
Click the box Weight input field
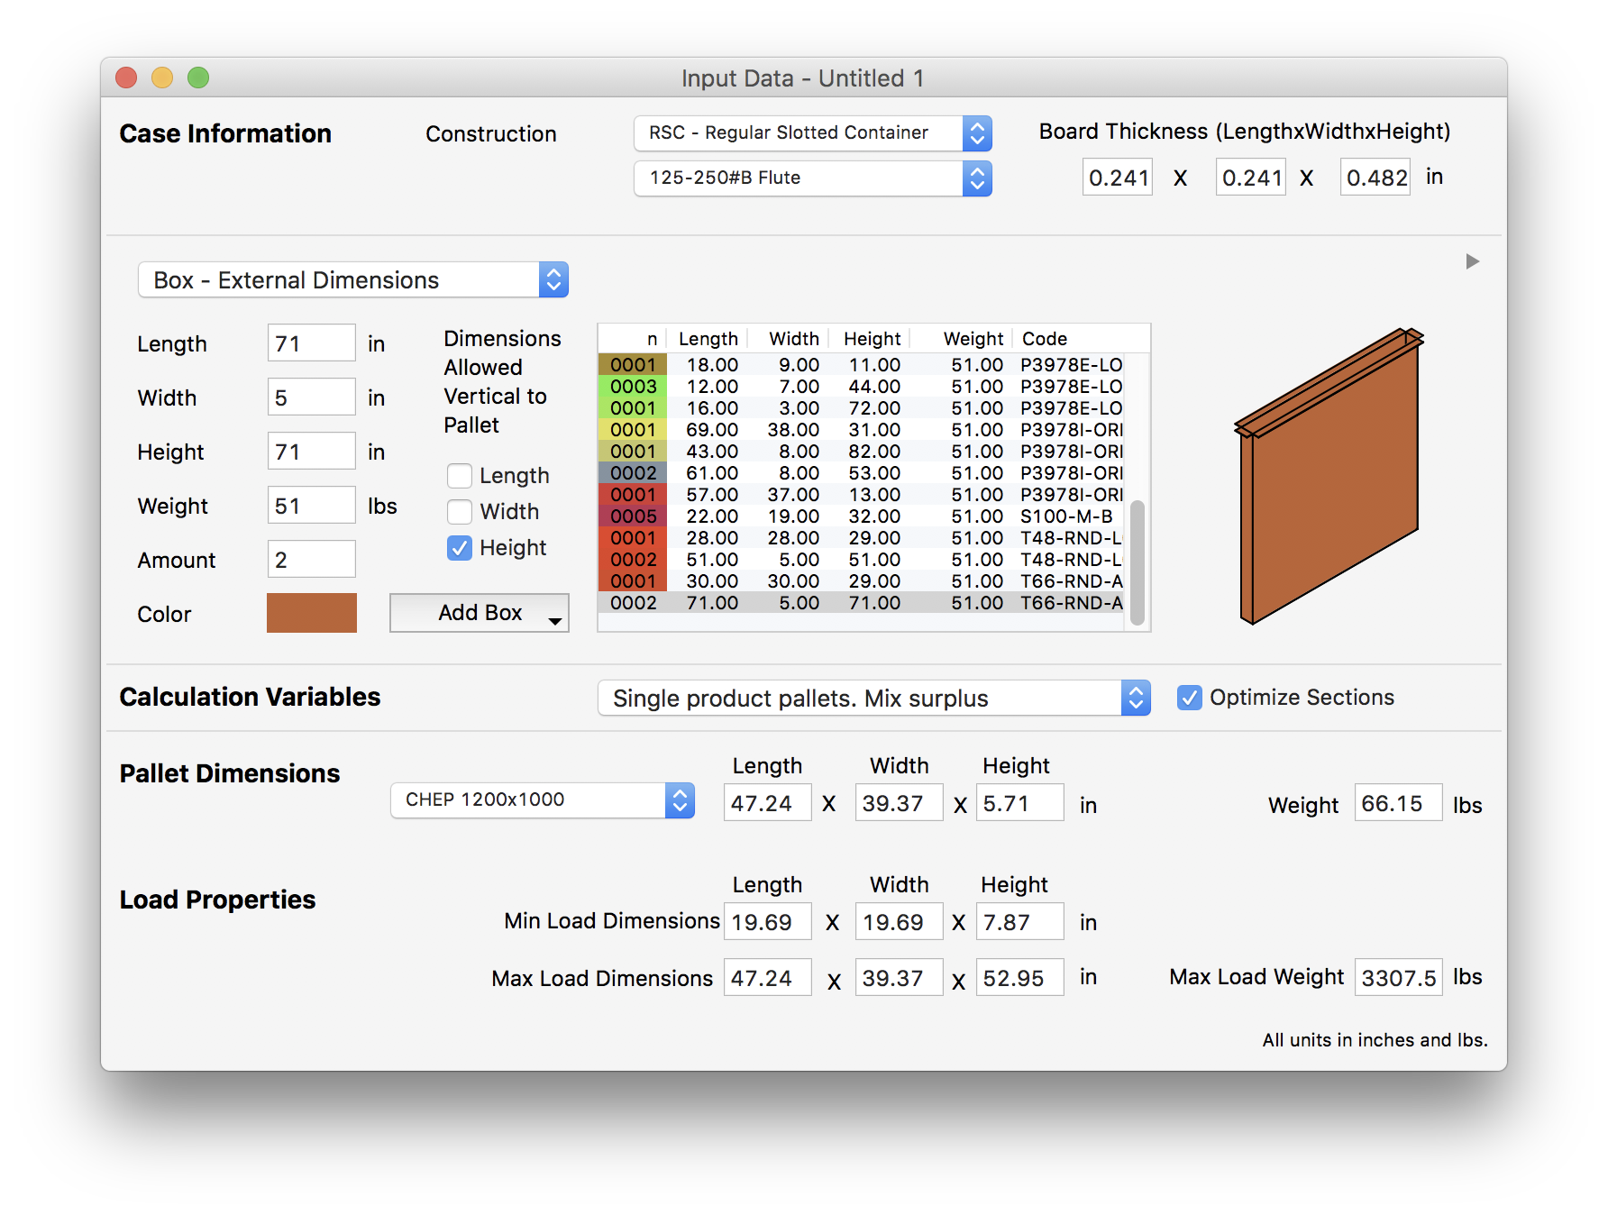click(312, 506)
